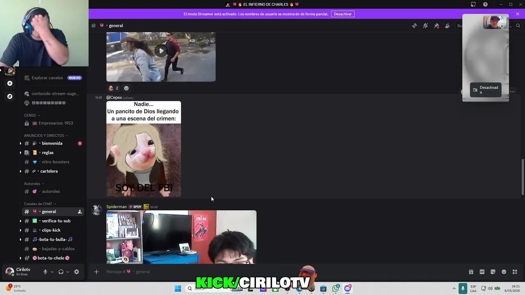Click create invite icon on general channel
Viewport: 525px width, 295px height.
point(80,212)
